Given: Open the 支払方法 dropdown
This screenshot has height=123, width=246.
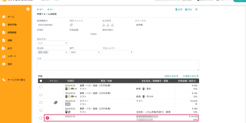Looking at the screenshot, I should pos(53,43).
